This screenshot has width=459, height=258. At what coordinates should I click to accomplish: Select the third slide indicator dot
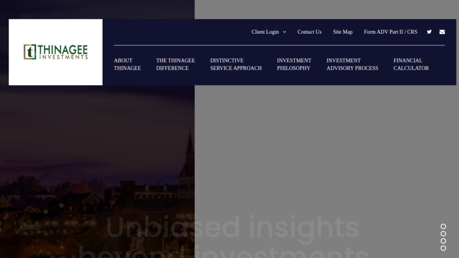(x=443, y=241)
